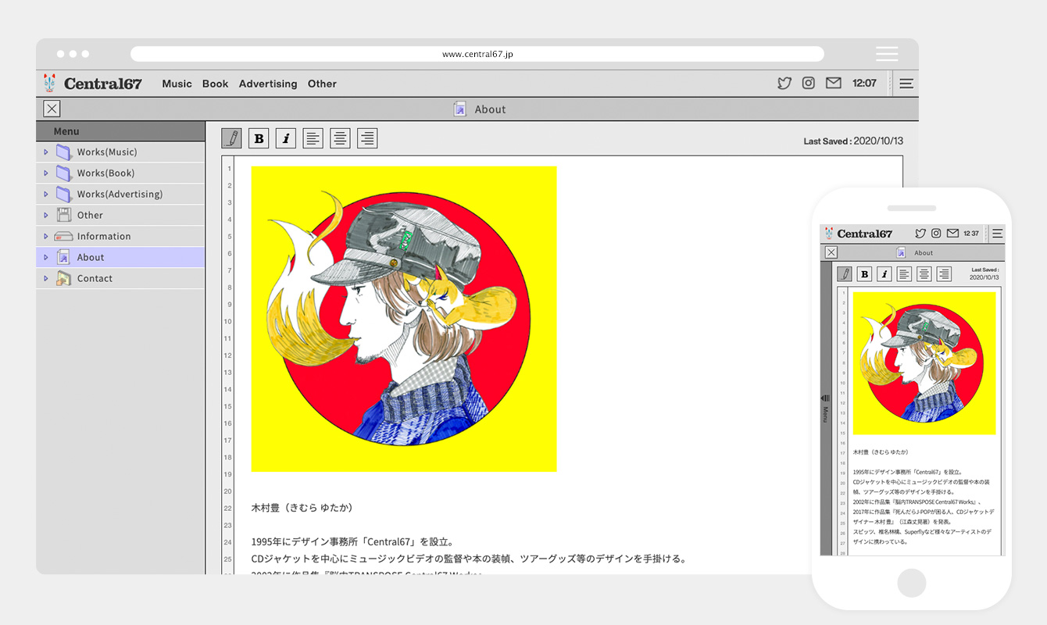Screen dimensions: 1047x625
Task: Select the Works(Music) label in the sidebar
Action: point(107,152)
